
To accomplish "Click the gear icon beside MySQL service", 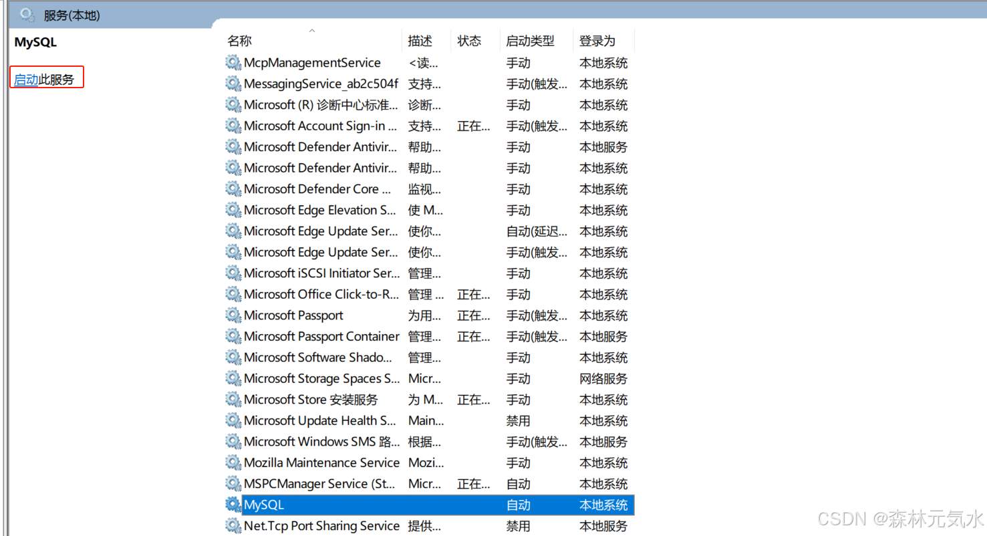I will (233, 504).
